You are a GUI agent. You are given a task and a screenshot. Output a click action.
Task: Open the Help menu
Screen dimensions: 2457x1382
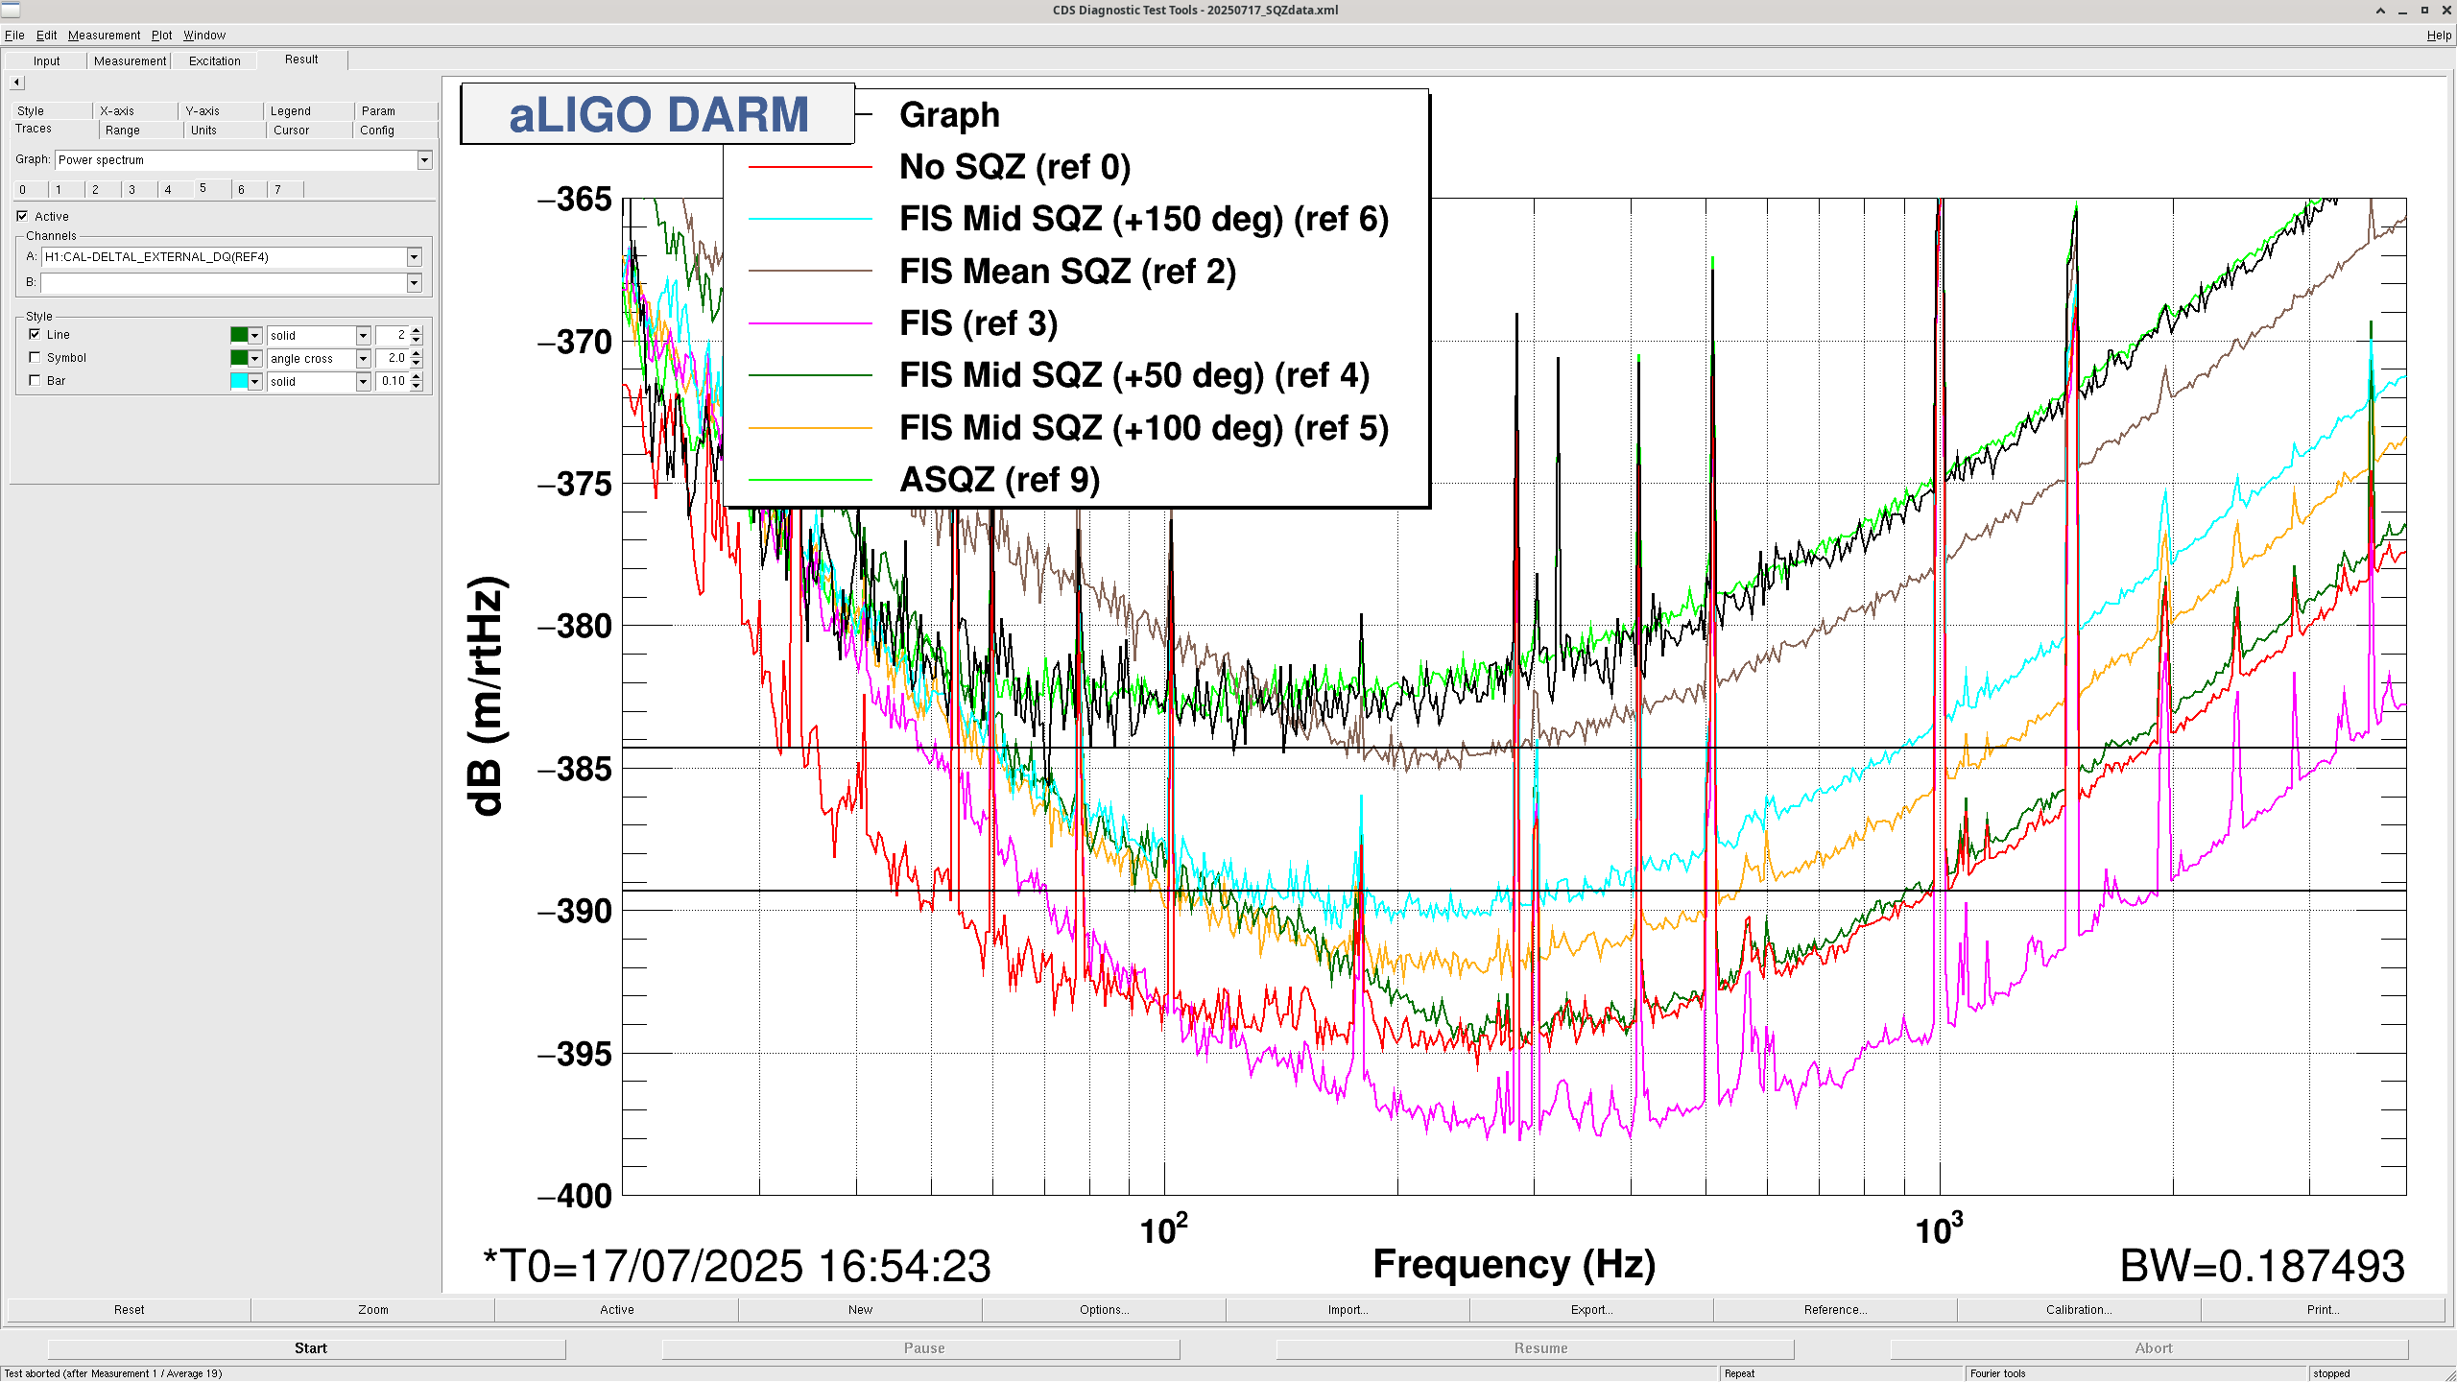(2439, 36)
